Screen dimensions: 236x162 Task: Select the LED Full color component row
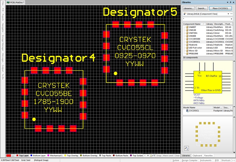tap(208, 48)
